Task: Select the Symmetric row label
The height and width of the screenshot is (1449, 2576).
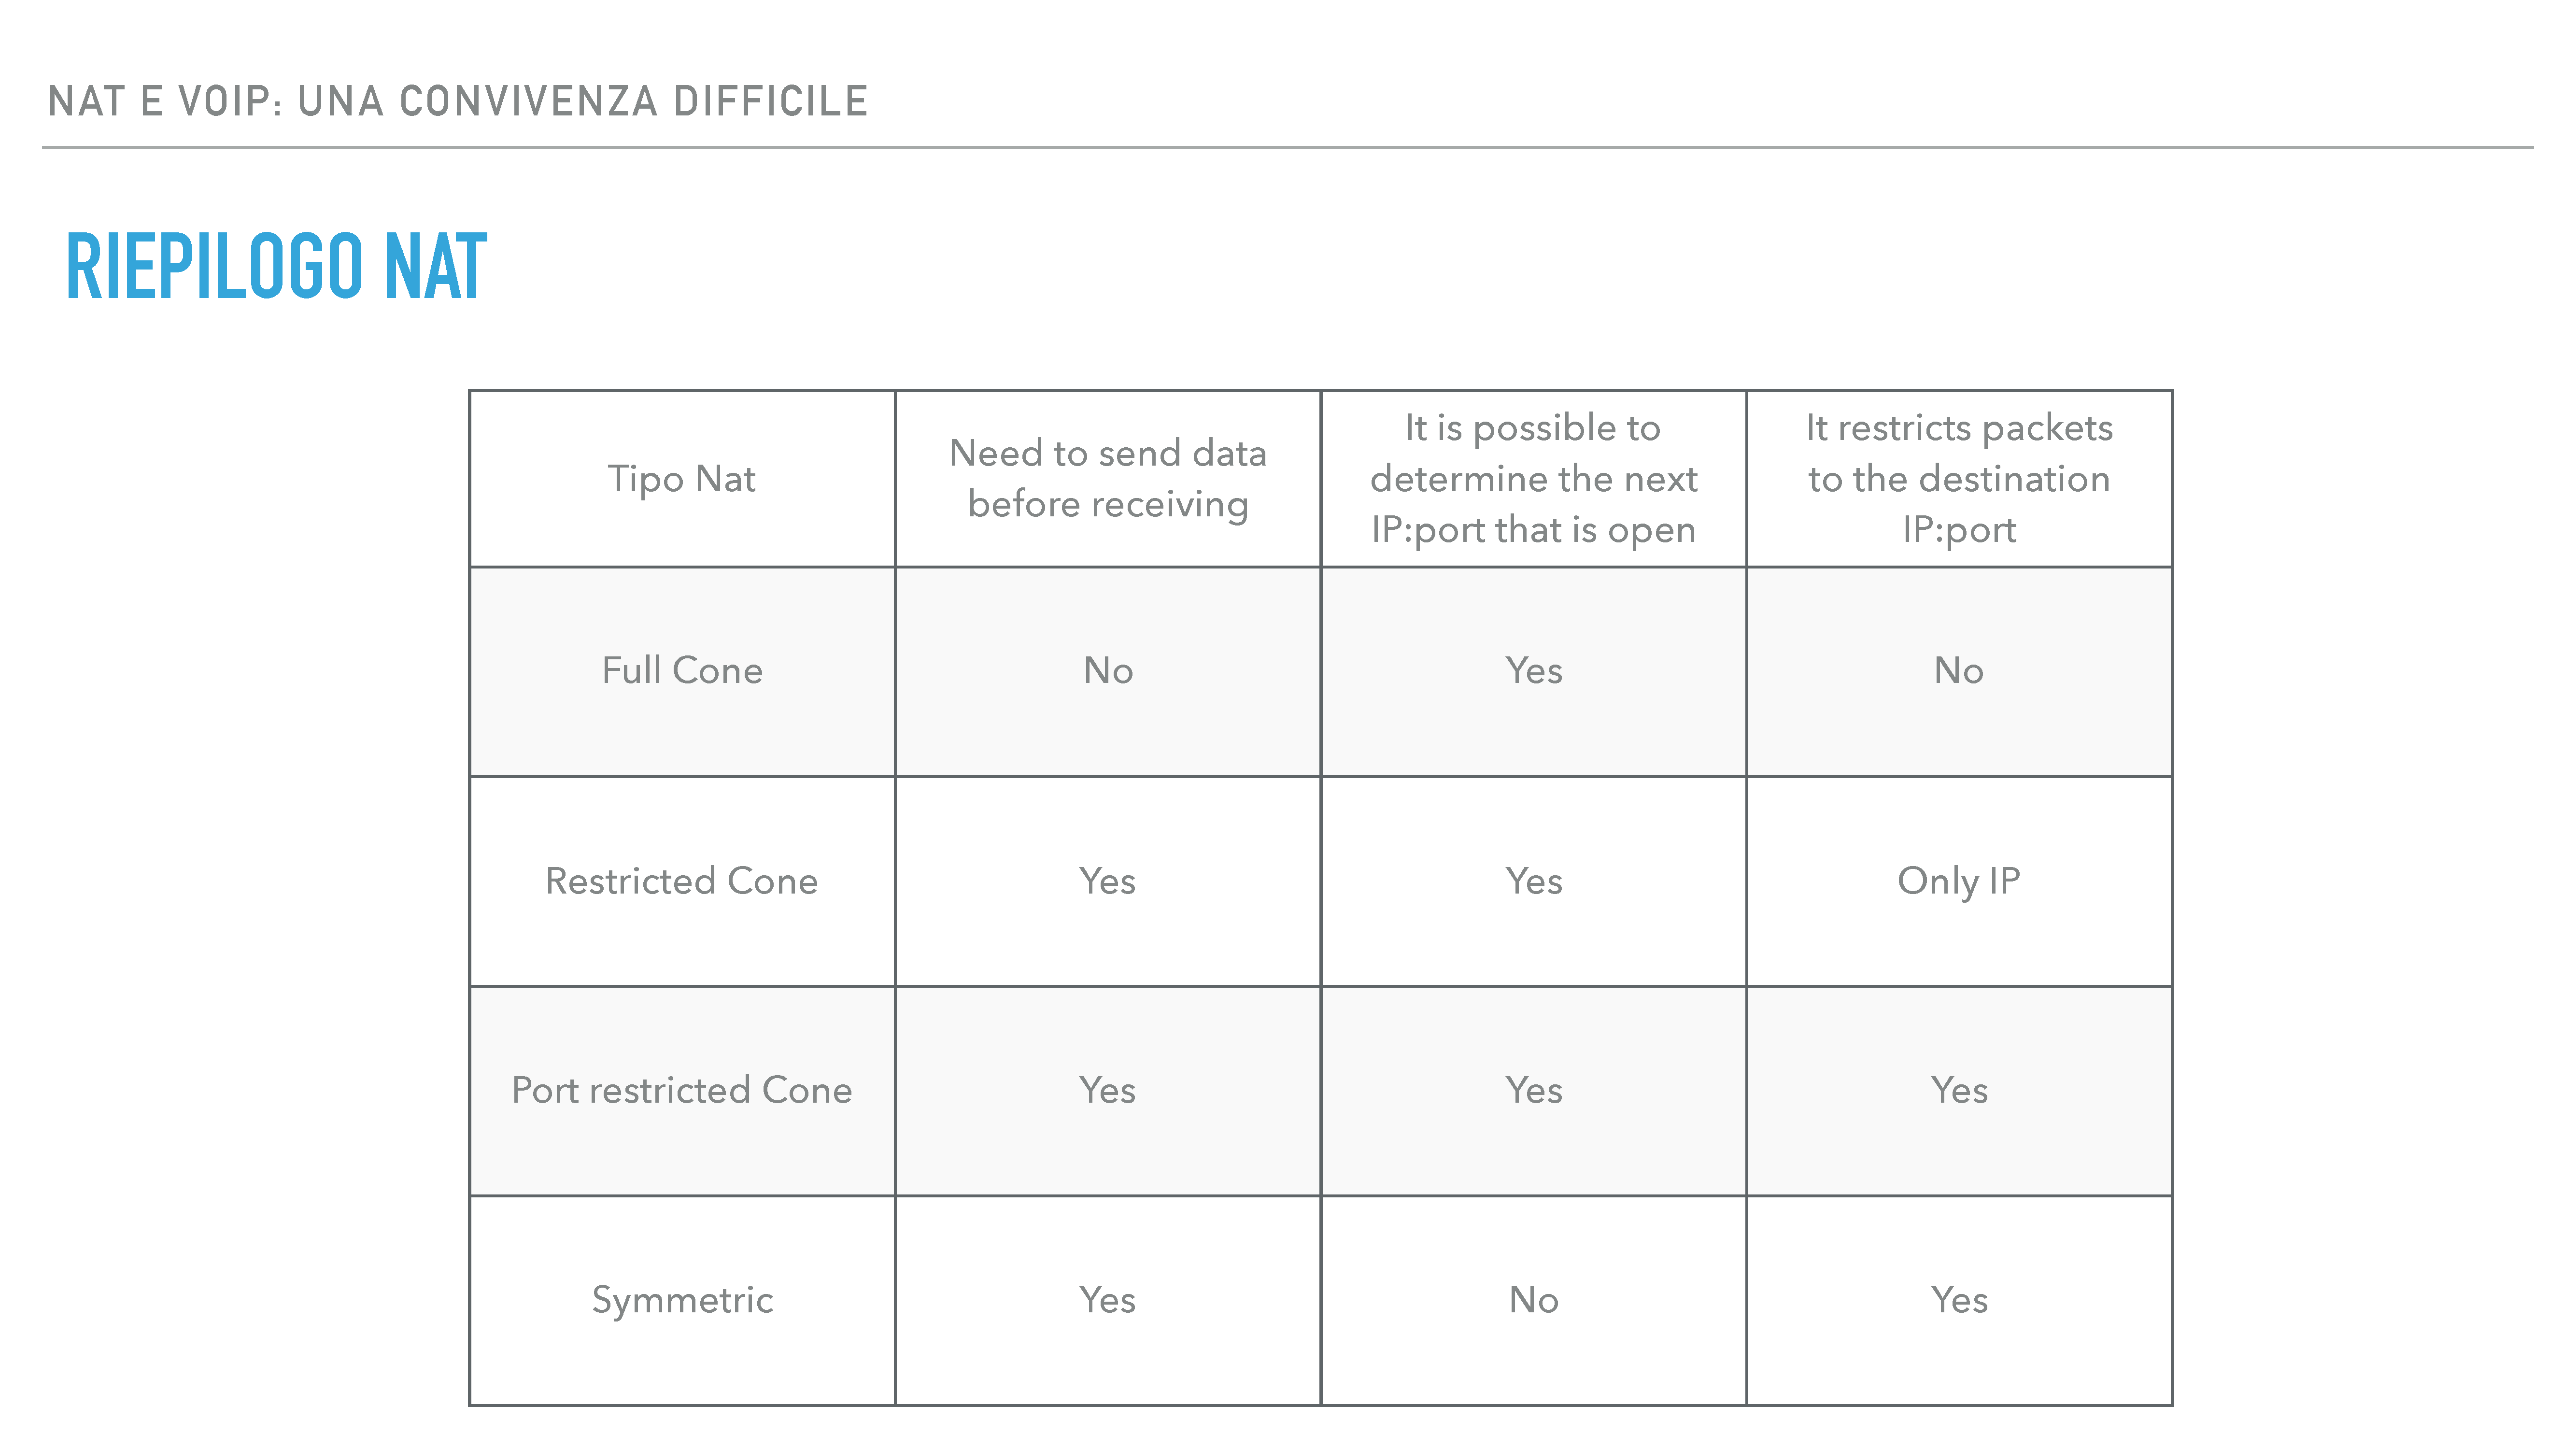Action: (682, 1301)
